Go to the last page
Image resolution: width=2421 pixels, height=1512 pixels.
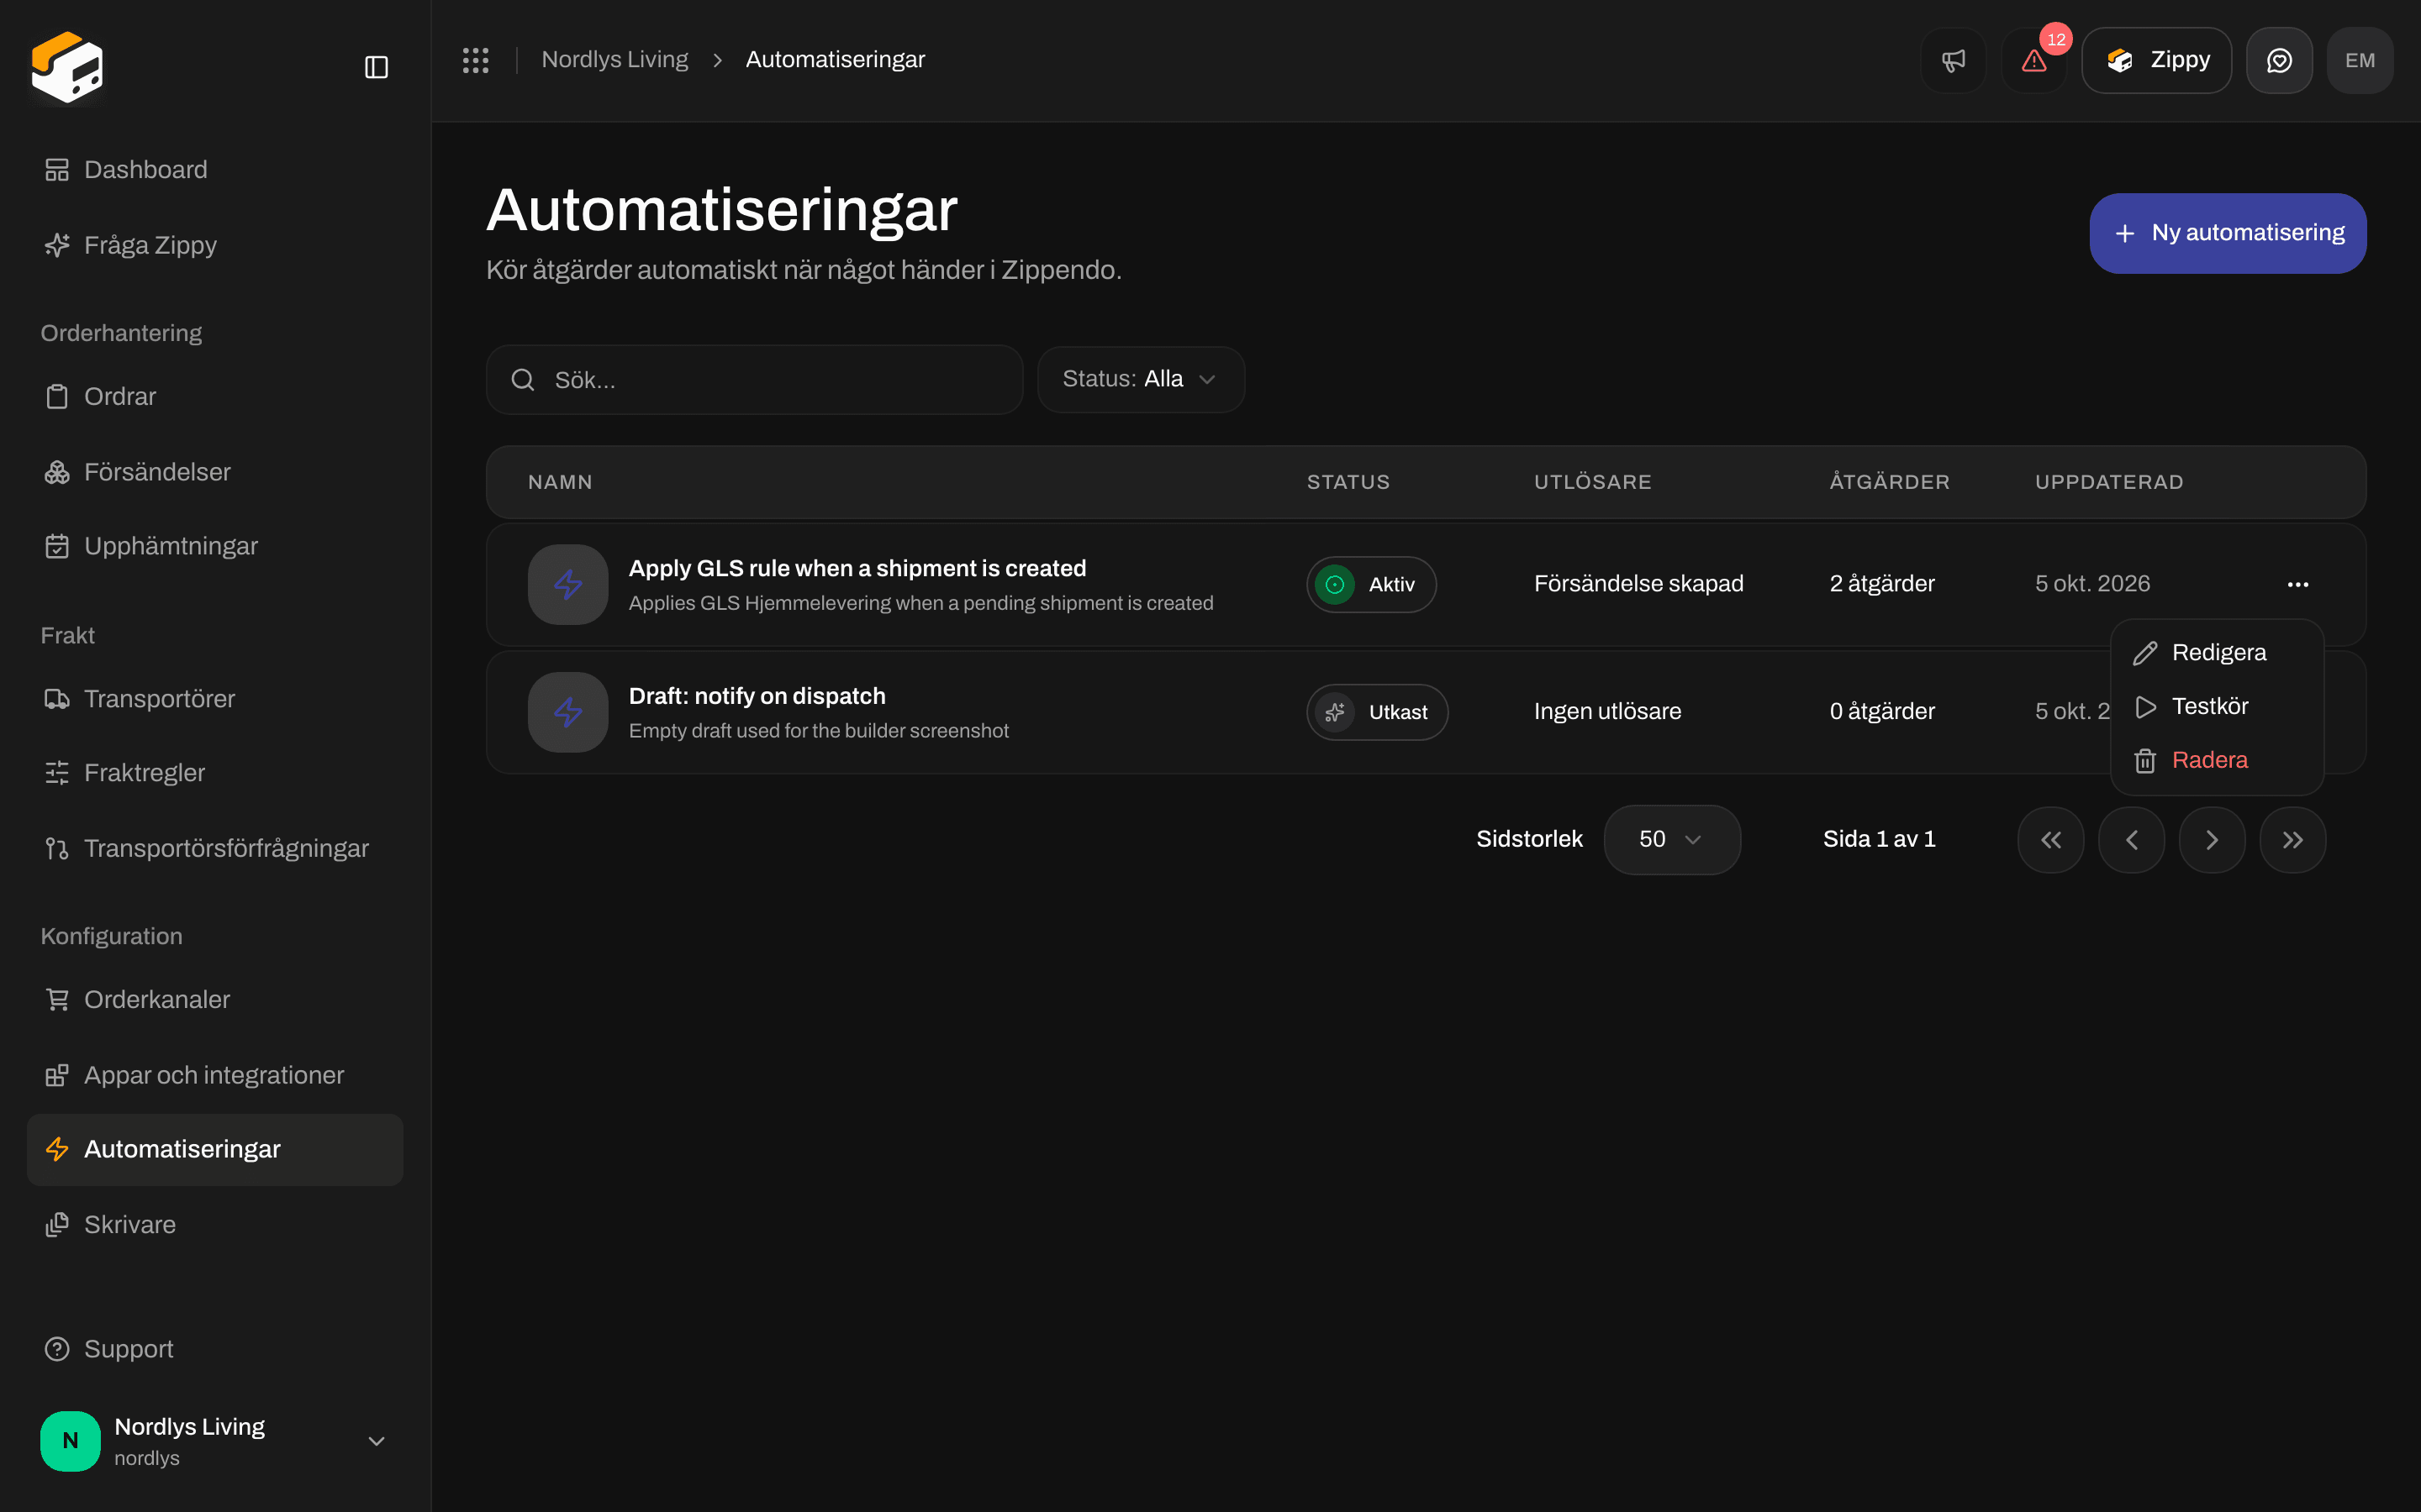pos(2293,840)
